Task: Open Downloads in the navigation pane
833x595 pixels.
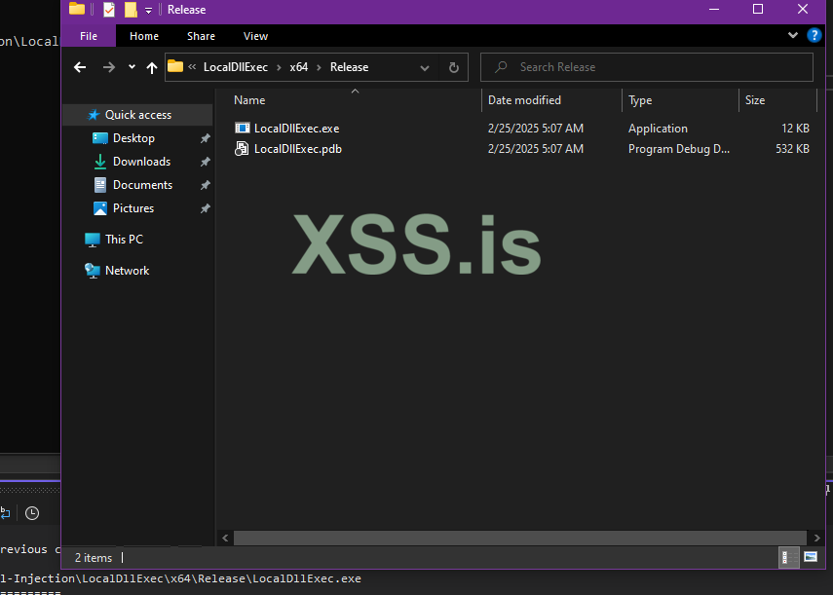Action: (142, 162)
